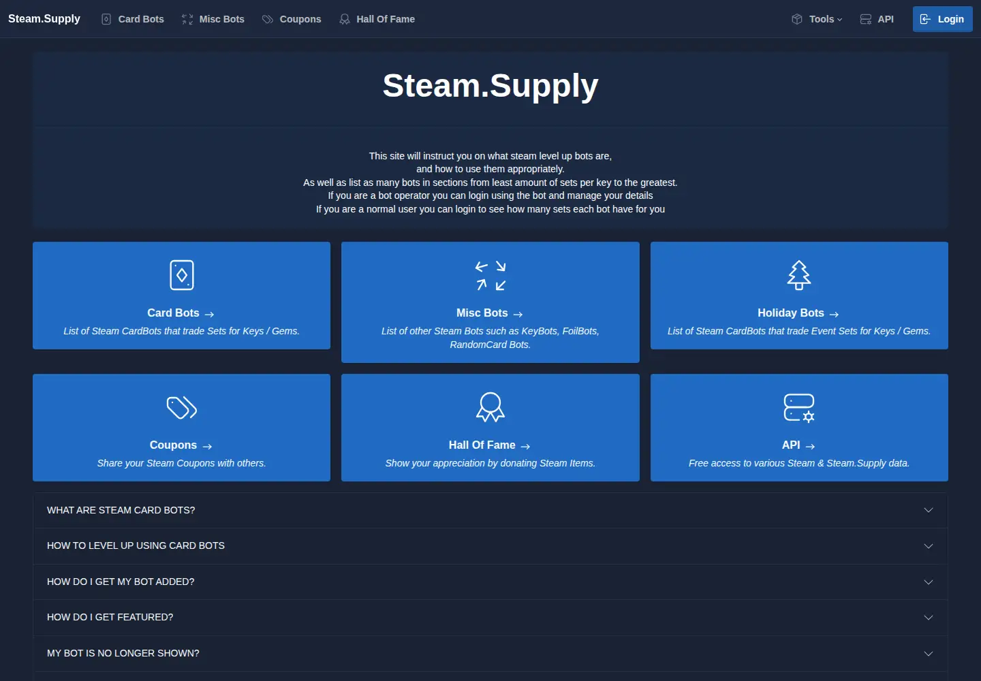Open the API tile title link
The height and width of the screenshot is (681, 981).
[x=798, y=445]
